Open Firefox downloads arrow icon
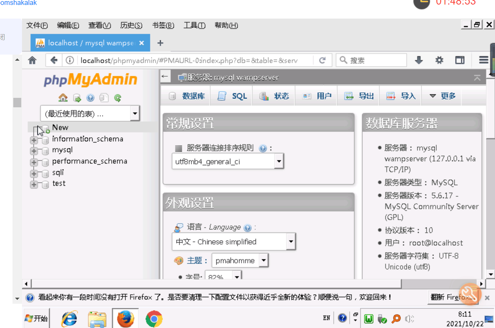 click(x=419, y=60)
